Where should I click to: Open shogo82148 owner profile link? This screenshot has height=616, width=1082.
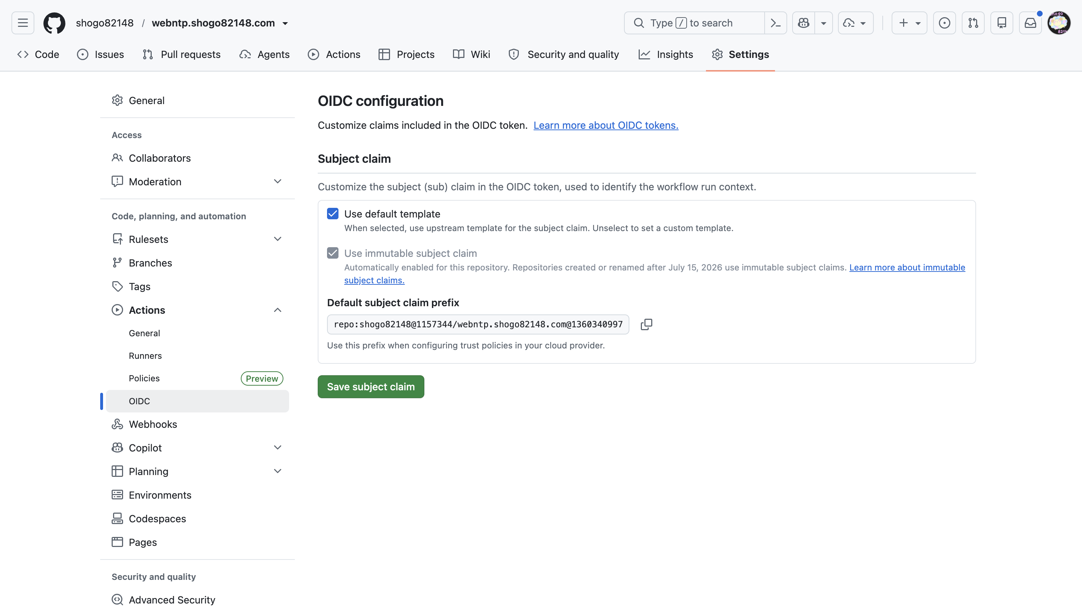coord(104,23)
